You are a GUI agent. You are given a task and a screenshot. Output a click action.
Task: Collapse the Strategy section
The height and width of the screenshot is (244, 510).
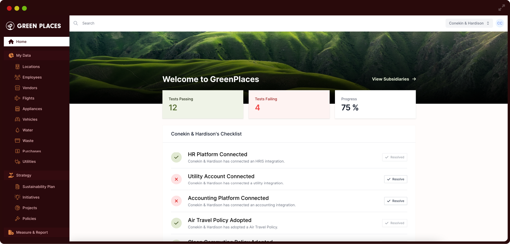[x=37, y=175]
